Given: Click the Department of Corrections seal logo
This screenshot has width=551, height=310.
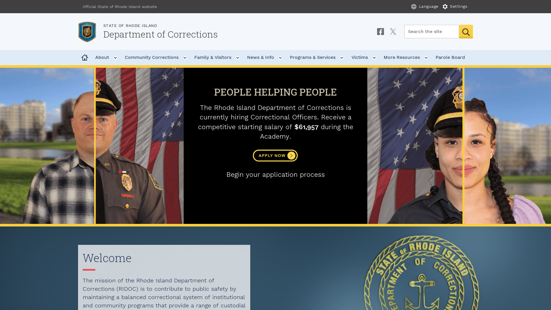Looking at the screenshot, I should click(87, 32).
